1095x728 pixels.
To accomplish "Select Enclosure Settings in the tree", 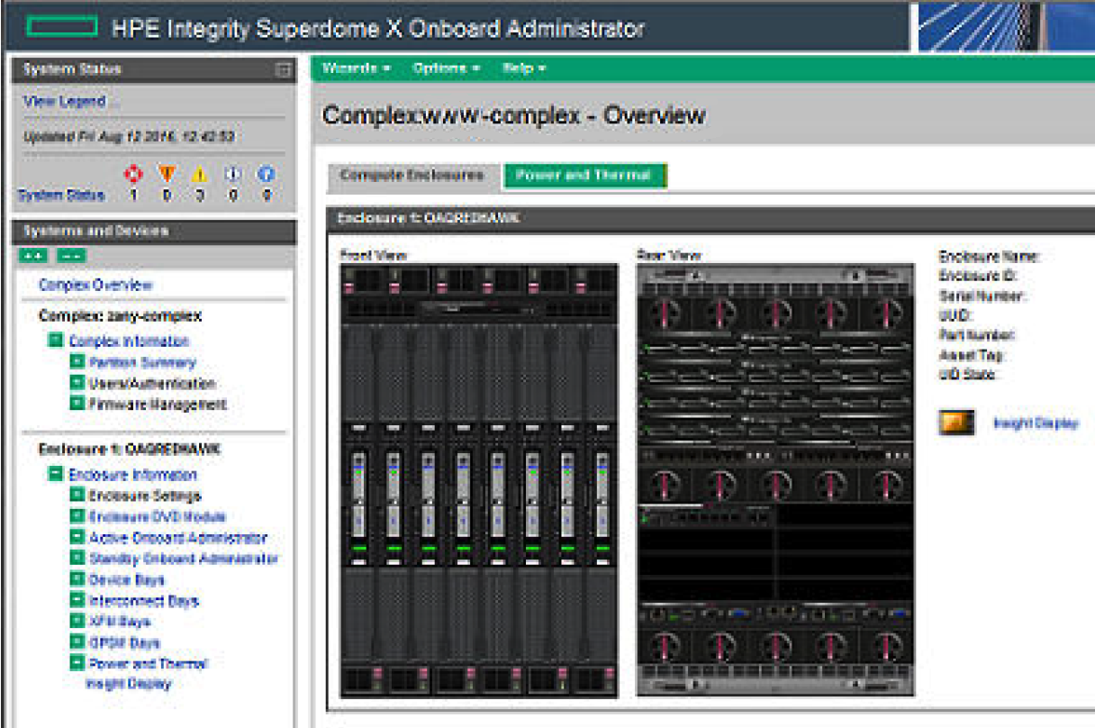I will [145, 496].
